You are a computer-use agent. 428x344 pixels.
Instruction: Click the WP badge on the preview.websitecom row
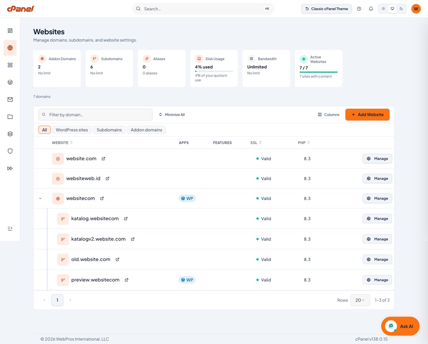coord(187,280)
